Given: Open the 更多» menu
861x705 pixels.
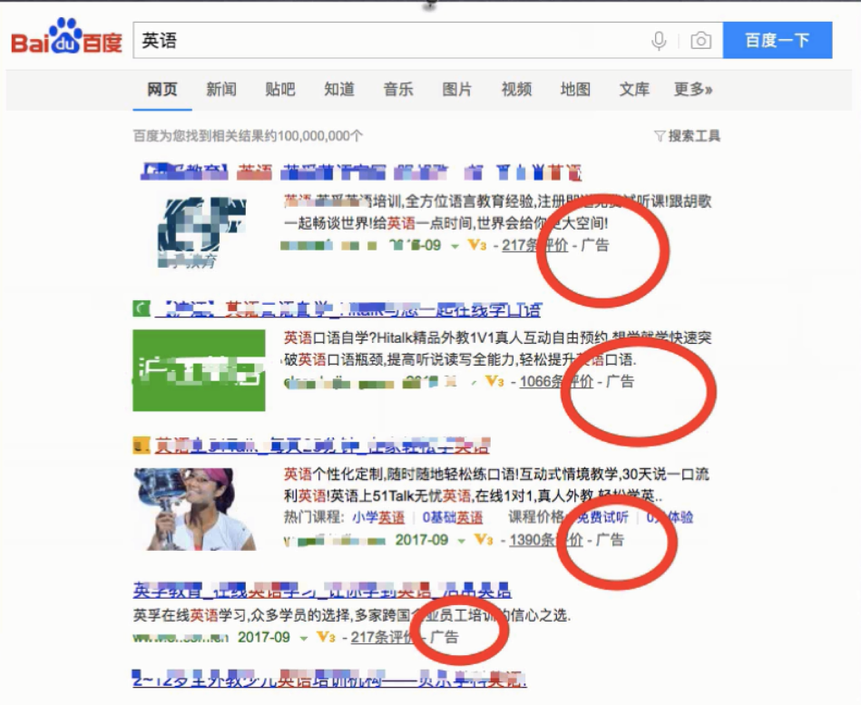Looking at the screenshot, I should [693, 89].
